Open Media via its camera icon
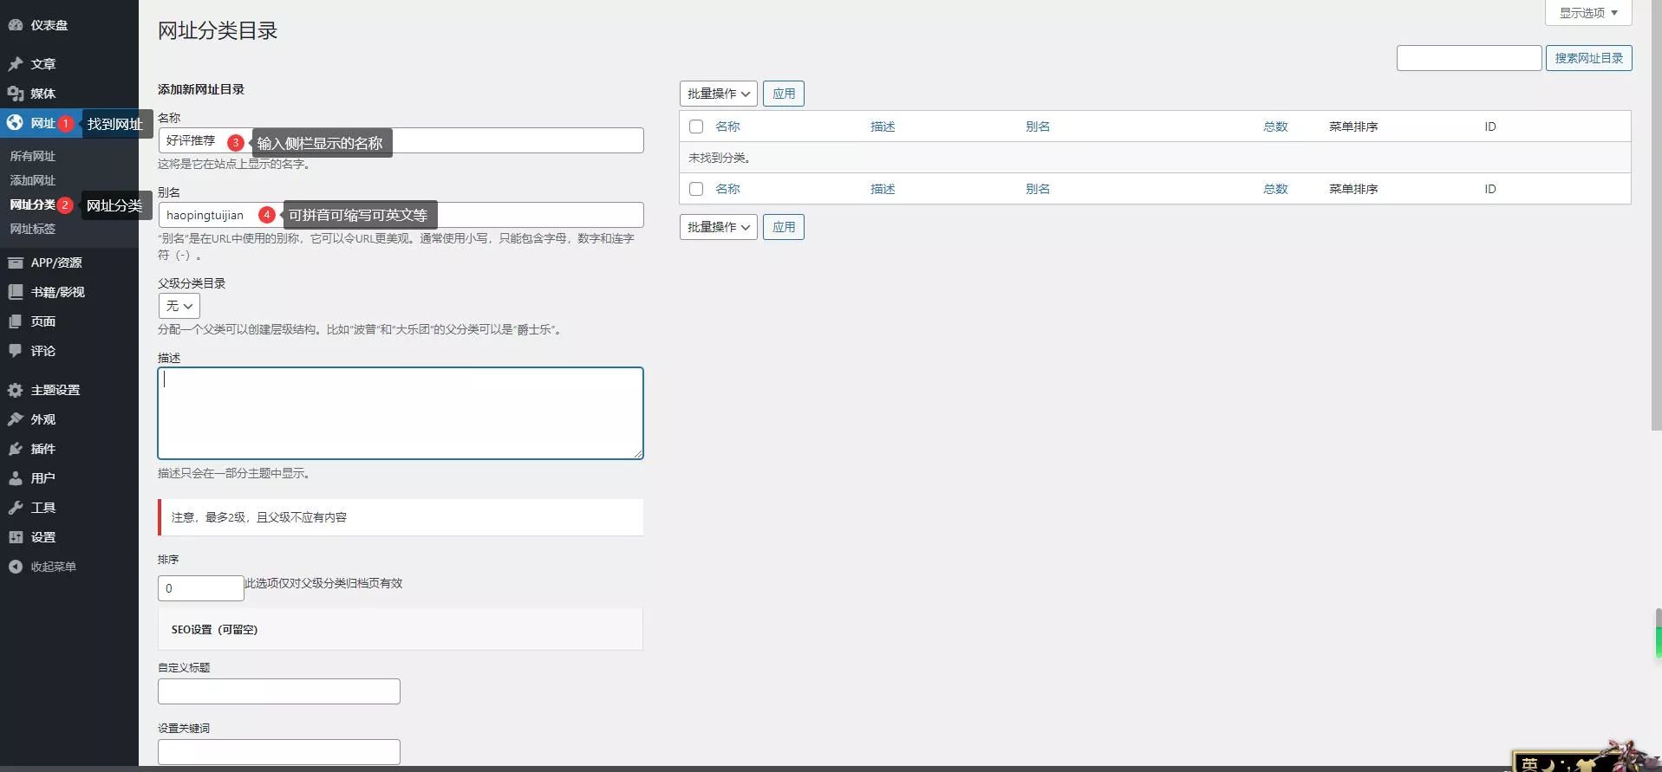The image size is (1662, 772). (x=16, y=94)
